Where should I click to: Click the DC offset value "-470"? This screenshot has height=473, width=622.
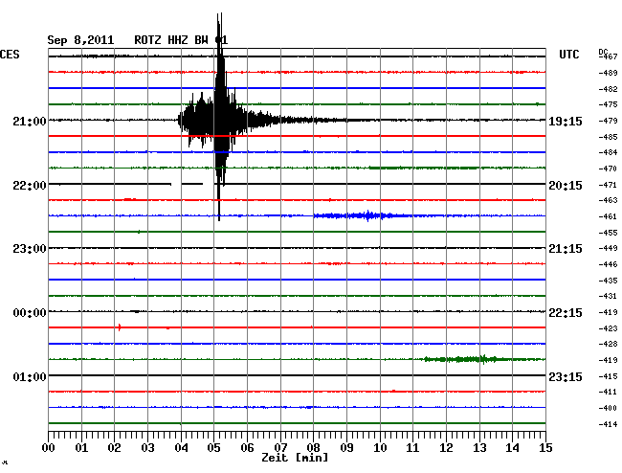pyautogui.click(x=608, y=169)
